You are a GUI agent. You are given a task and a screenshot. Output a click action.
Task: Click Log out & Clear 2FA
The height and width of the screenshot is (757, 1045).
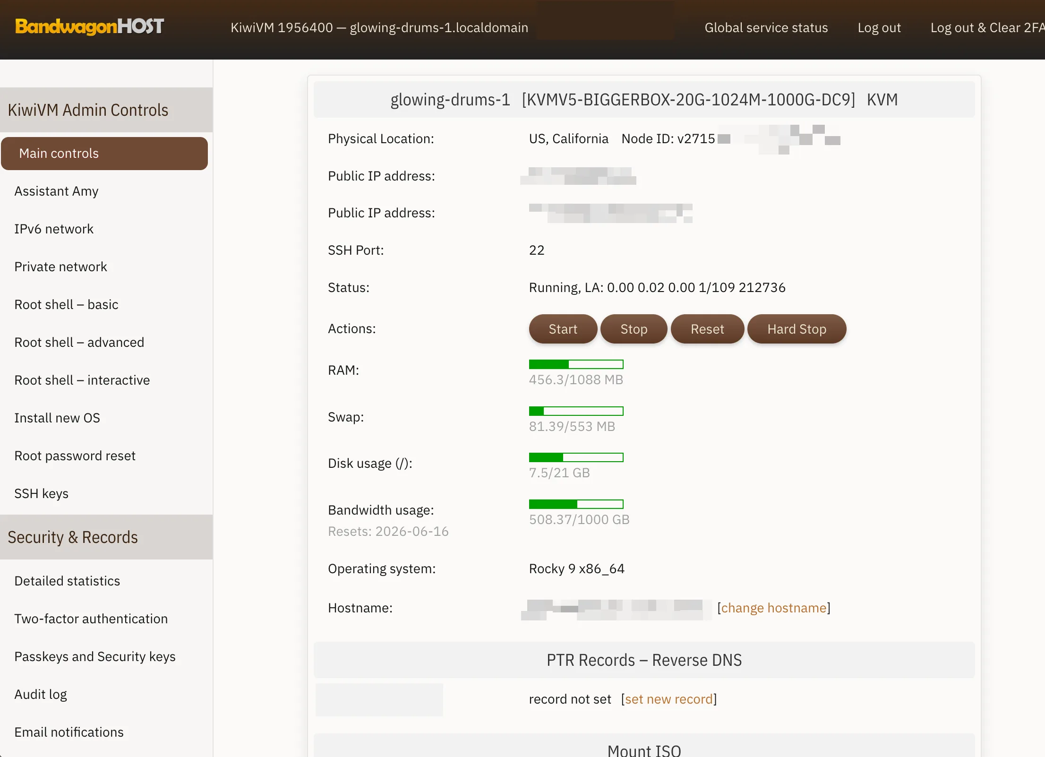(987, 27)
